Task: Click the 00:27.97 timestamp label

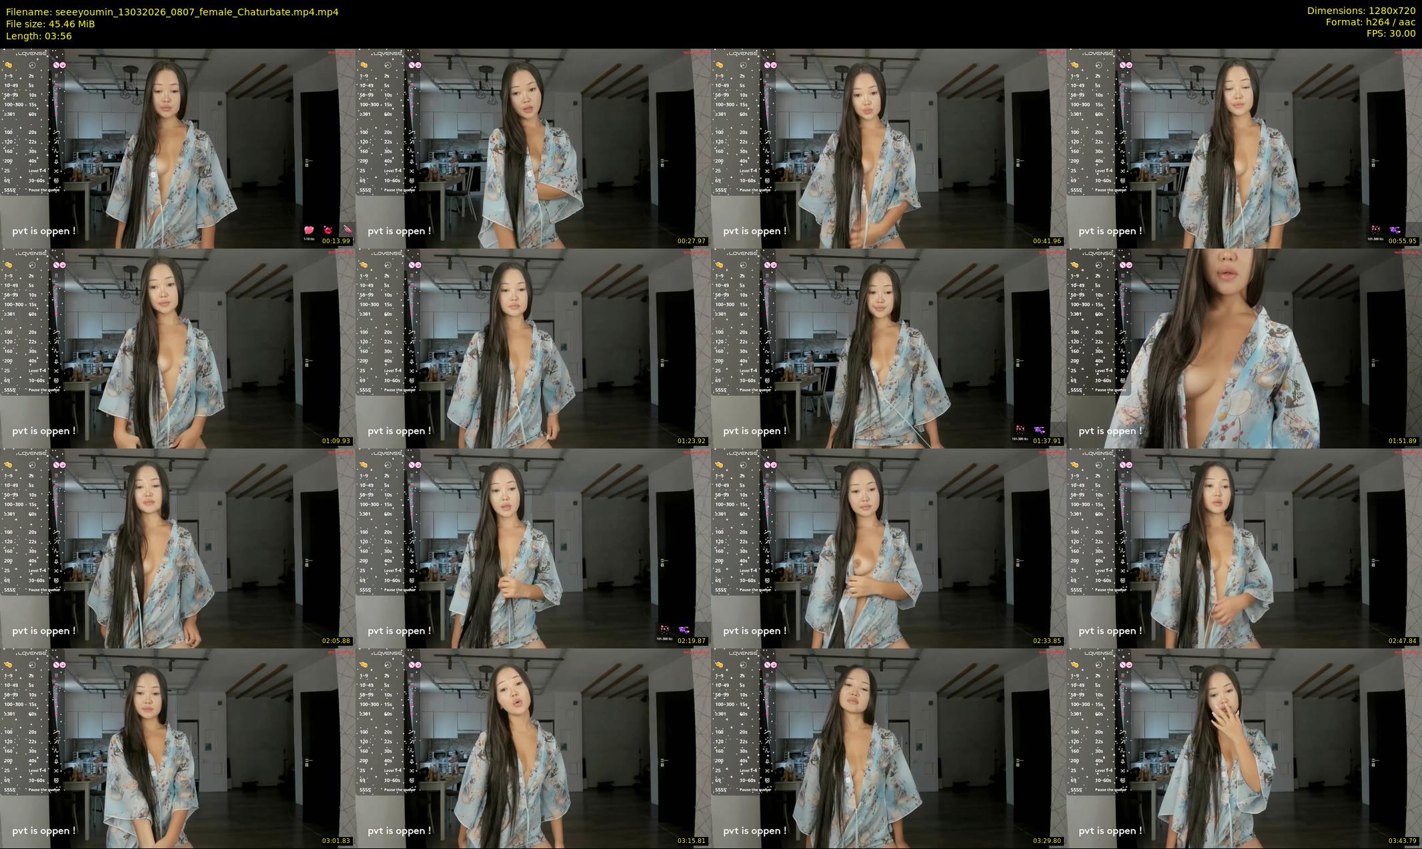Action: pos(692,241)
